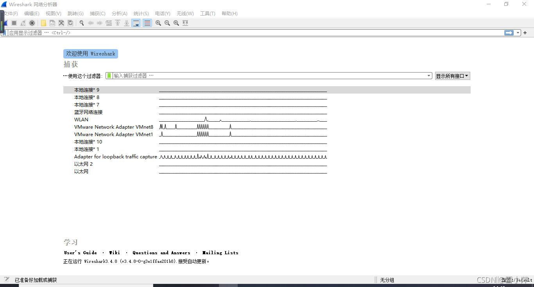Image resolution: width=534 pixels, height=287 pixels.
Task: Apply display filter with arrow button
Action: coord(509,33)
